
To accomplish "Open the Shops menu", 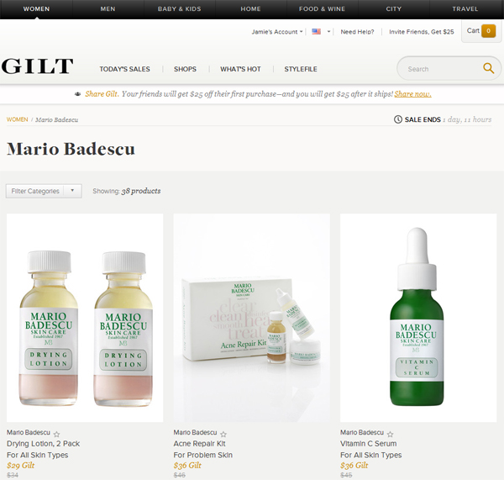I will click(x=185, y=69).
